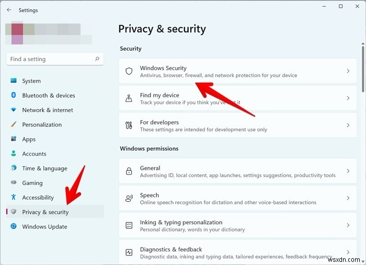Click the For developers tools icon
366x265 pixels.
point(129,125)
